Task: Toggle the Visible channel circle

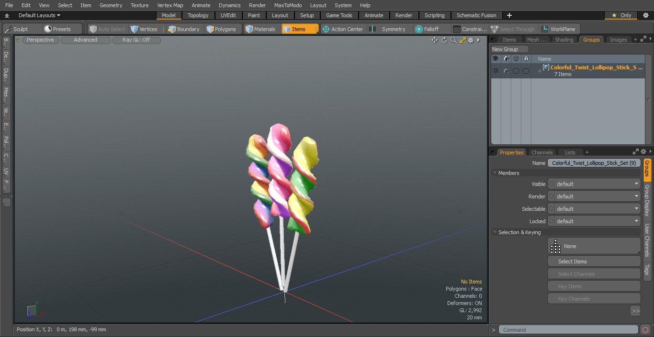Action: [551, 184]
